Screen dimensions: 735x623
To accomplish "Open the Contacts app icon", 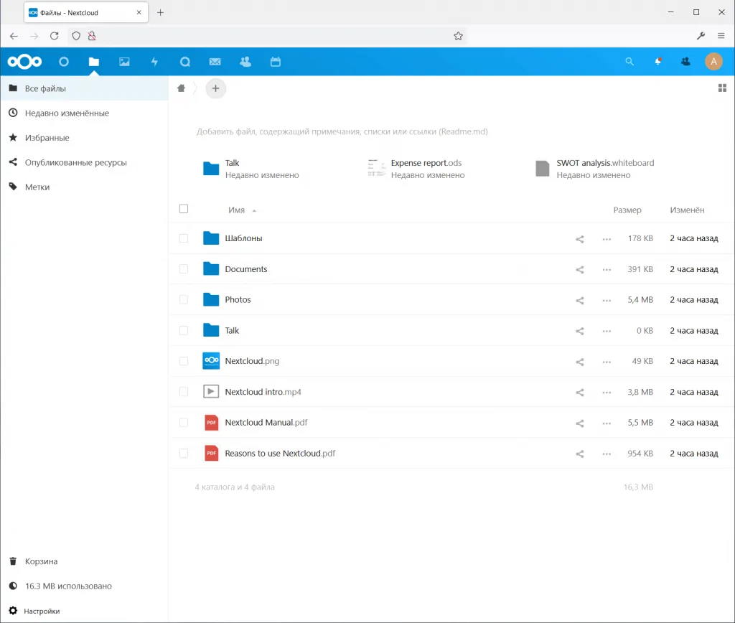I will tap(245, 62).
